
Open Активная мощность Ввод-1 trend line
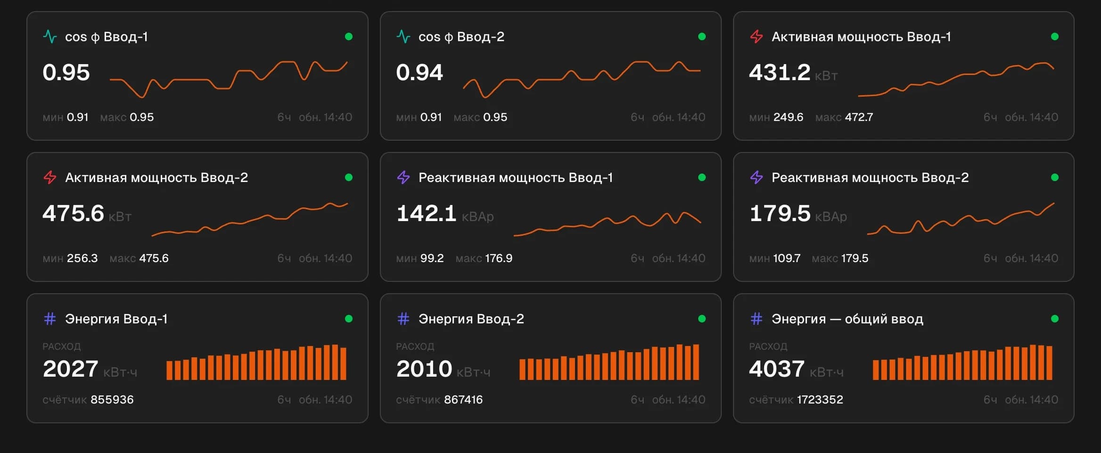click(956, 79)
